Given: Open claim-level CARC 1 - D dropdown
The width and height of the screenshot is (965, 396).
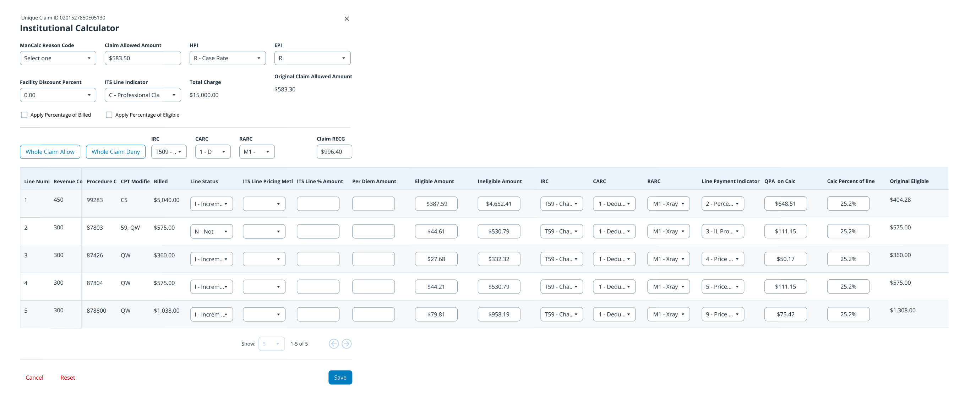Looking at the screenshot, I should [213, 152].
